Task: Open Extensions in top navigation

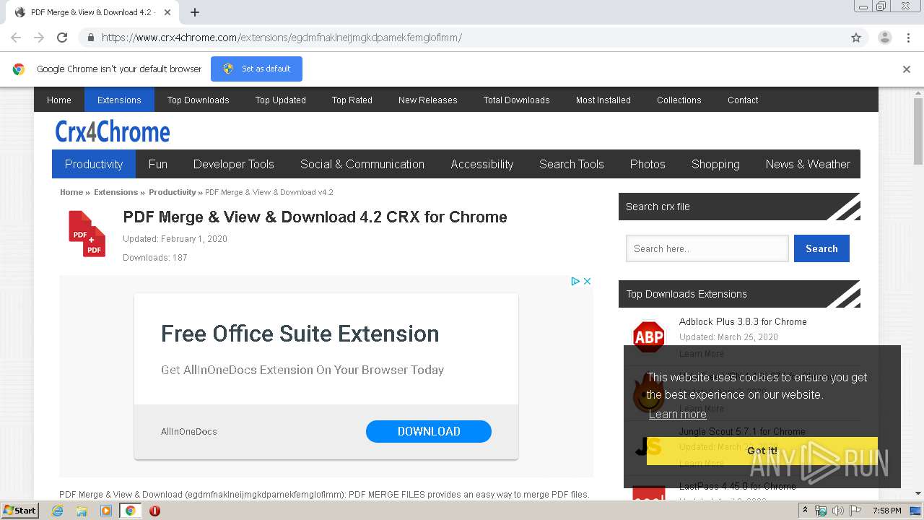Action: point(119,100)
